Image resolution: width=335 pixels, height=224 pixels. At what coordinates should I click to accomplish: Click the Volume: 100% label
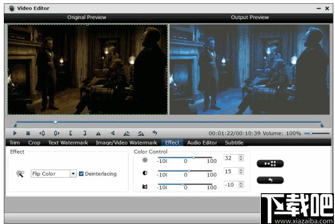[x=282, y=133]
